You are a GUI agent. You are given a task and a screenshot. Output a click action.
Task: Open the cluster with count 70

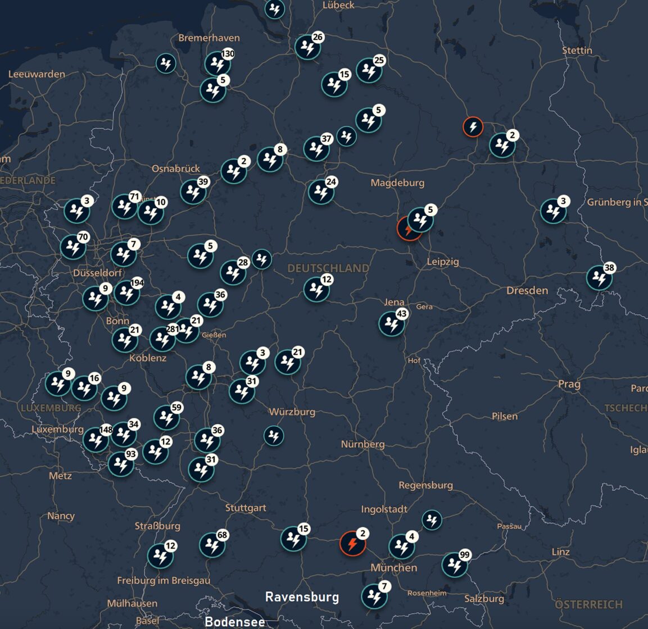[x=73, y=247]
